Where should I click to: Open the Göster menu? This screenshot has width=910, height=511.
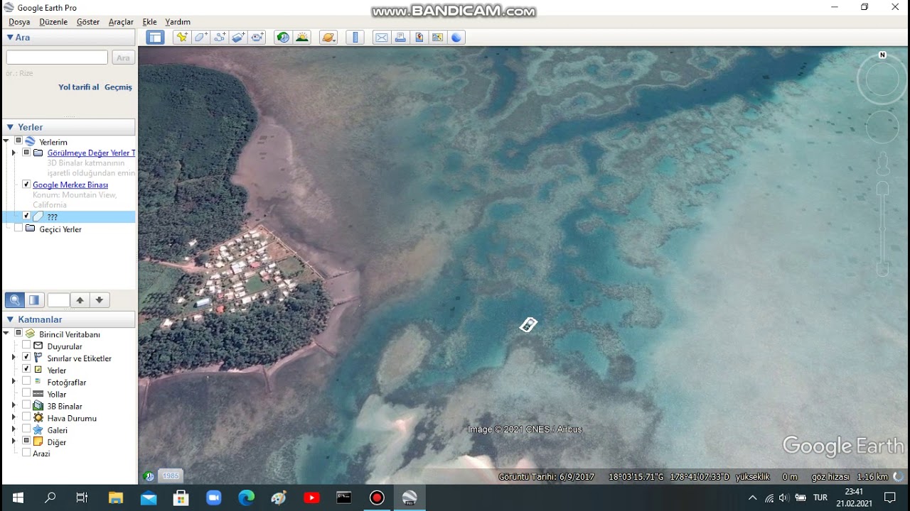tap(88, 22)
